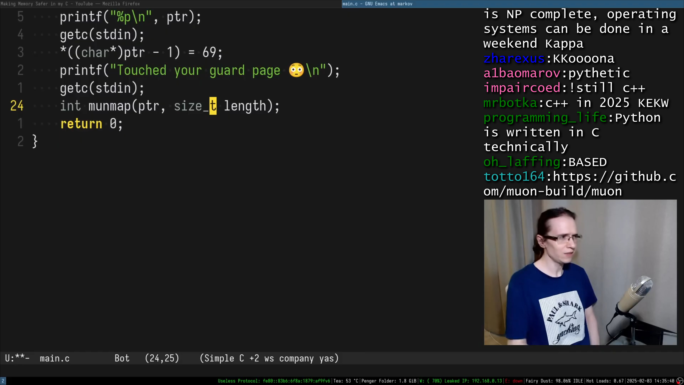
Task: Click the zharexus username in chat
Action: pos(514,58)
